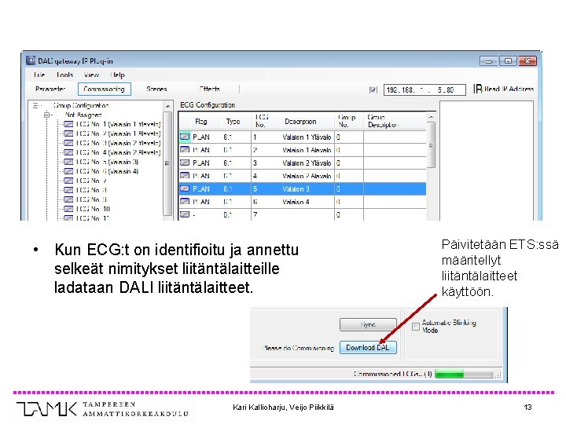The height and width of the screenshot is (424, 566).
Task: Click the Group Configuration tree label
Action: pyautogui.click(x=81, y=105)
